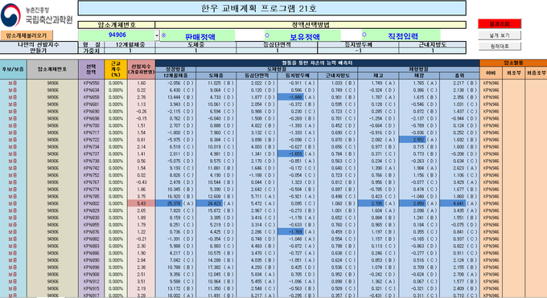The image size is (547, 298).
Task: Click the highlighted selection index 5.43
Action: tap(142, 203)
